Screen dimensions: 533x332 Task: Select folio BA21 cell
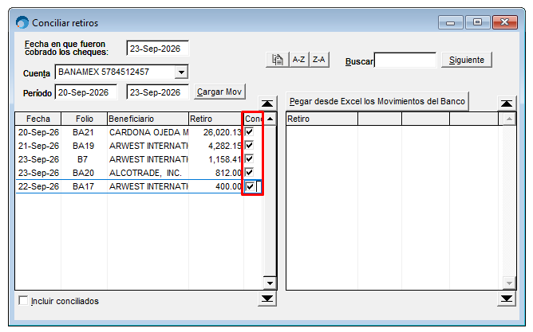point(83,132)
